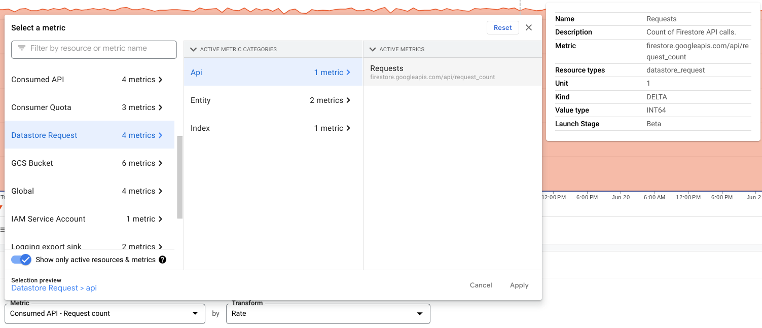This screenshot has height=328, width=762.
Task: Click the resource list scrollbar
Action: (x=179, y=177)
